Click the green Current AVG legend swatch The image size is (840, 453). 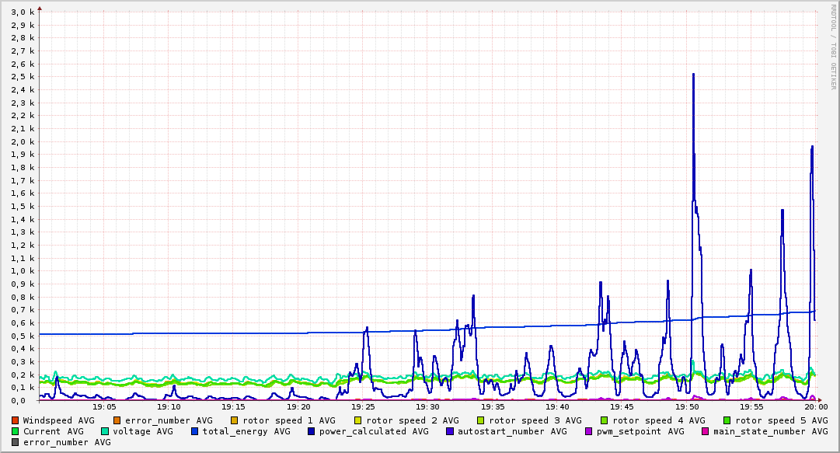[15, 431]
